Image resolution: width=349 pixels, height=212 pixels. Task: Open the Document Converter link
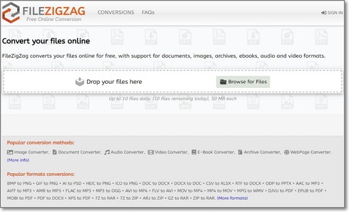[x=79, y=152]
